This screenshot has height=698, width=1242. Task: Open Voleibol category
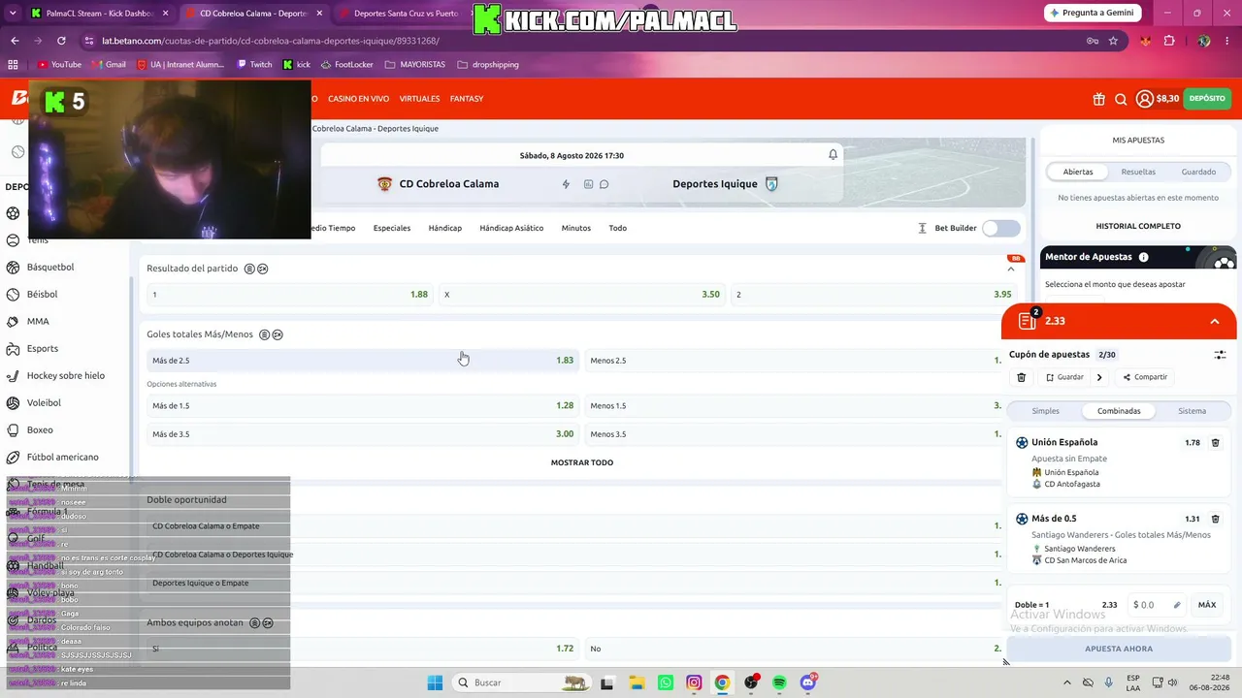[x=44, y=403]
